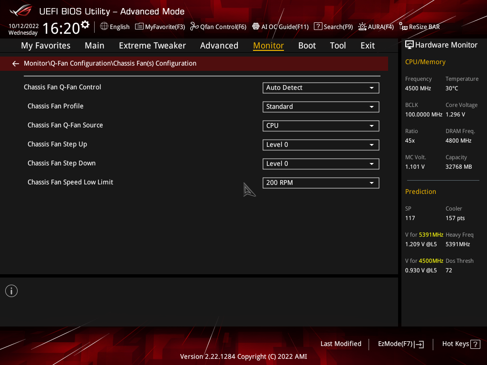Select the Monitor tab

coord(268,46)
